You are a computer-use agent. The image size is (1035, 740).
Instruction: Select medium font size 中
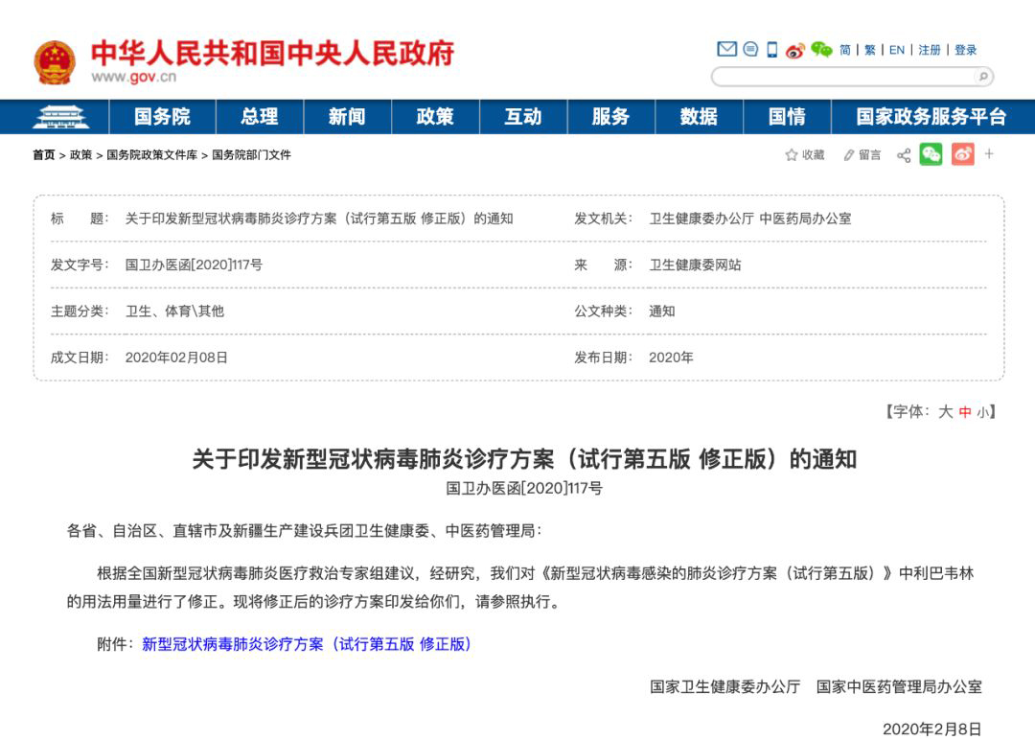point(965,411)
